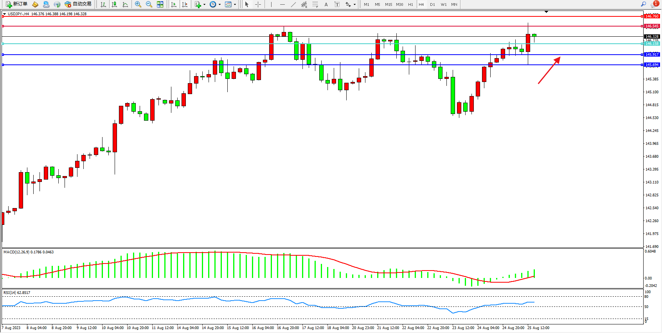This screenshot has width=662, height=333.
Task: Select the text label tool
Action: 337,4
